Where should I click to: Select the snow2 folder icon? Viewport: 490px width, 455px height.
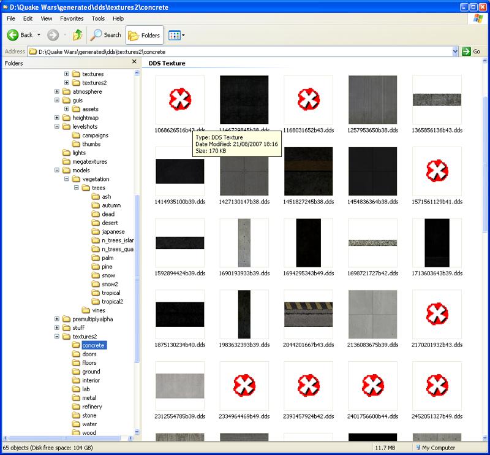[96, 284]
